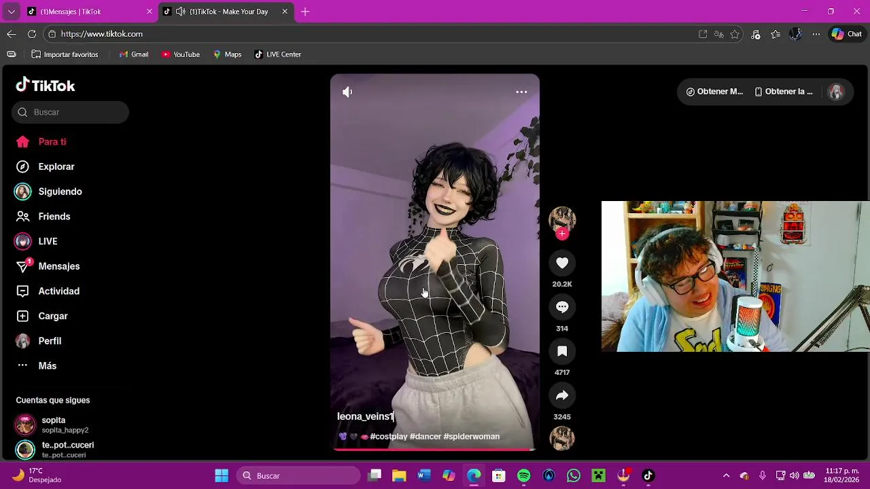Open Copilot Chat button
Screen dimensions: 870x489
click(846, 34)
